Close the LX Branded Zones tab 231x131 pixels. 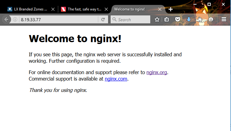pos(53,9)
